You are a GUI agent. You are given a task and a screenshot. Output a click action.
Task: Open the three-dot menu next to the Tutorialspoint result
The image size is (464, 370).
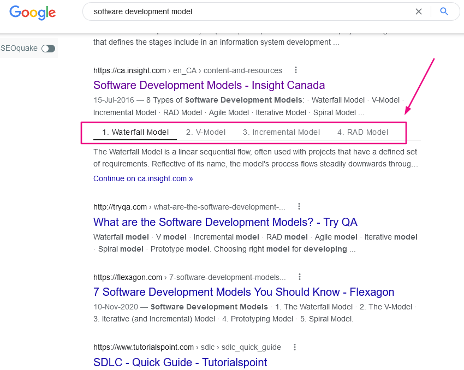[295, 347]
